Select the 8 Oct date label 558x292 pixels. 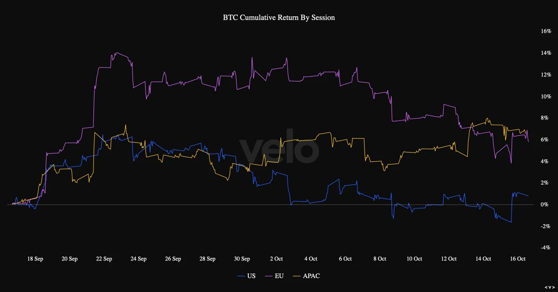tap(379, 259)
